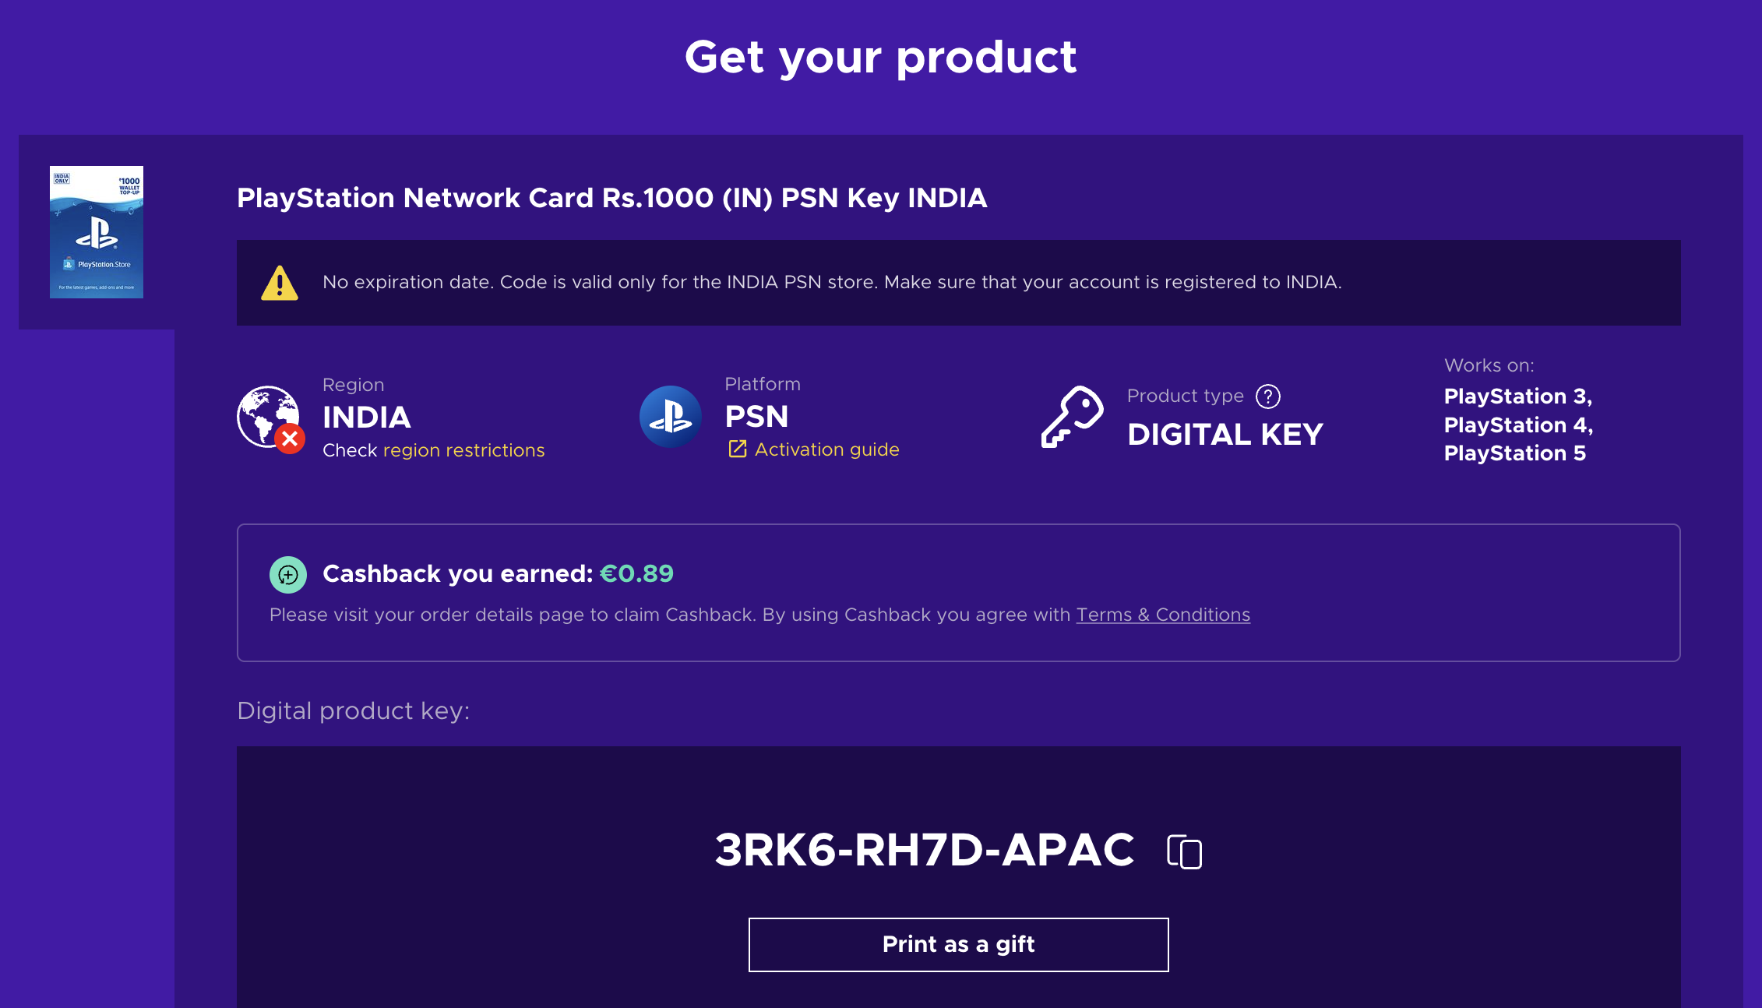
Task: Click the Get your product heading
Action: click(x=880, y=57)
